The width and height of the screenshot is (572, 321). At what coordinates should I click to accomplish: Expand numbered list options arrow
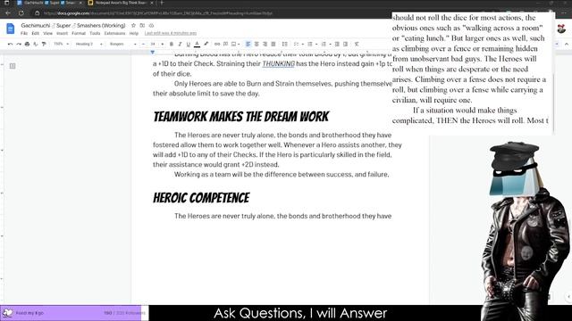(330, 44)
